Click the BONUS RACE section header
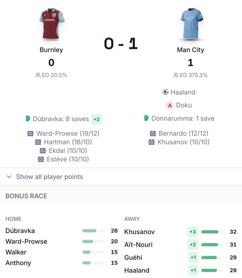The height and width of the screenshot is (278, 242). [26, 196]
